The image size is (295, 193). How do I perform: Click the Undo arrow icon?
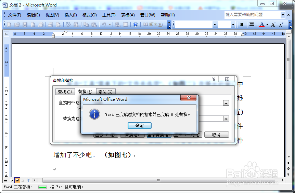tap(104, 25)
